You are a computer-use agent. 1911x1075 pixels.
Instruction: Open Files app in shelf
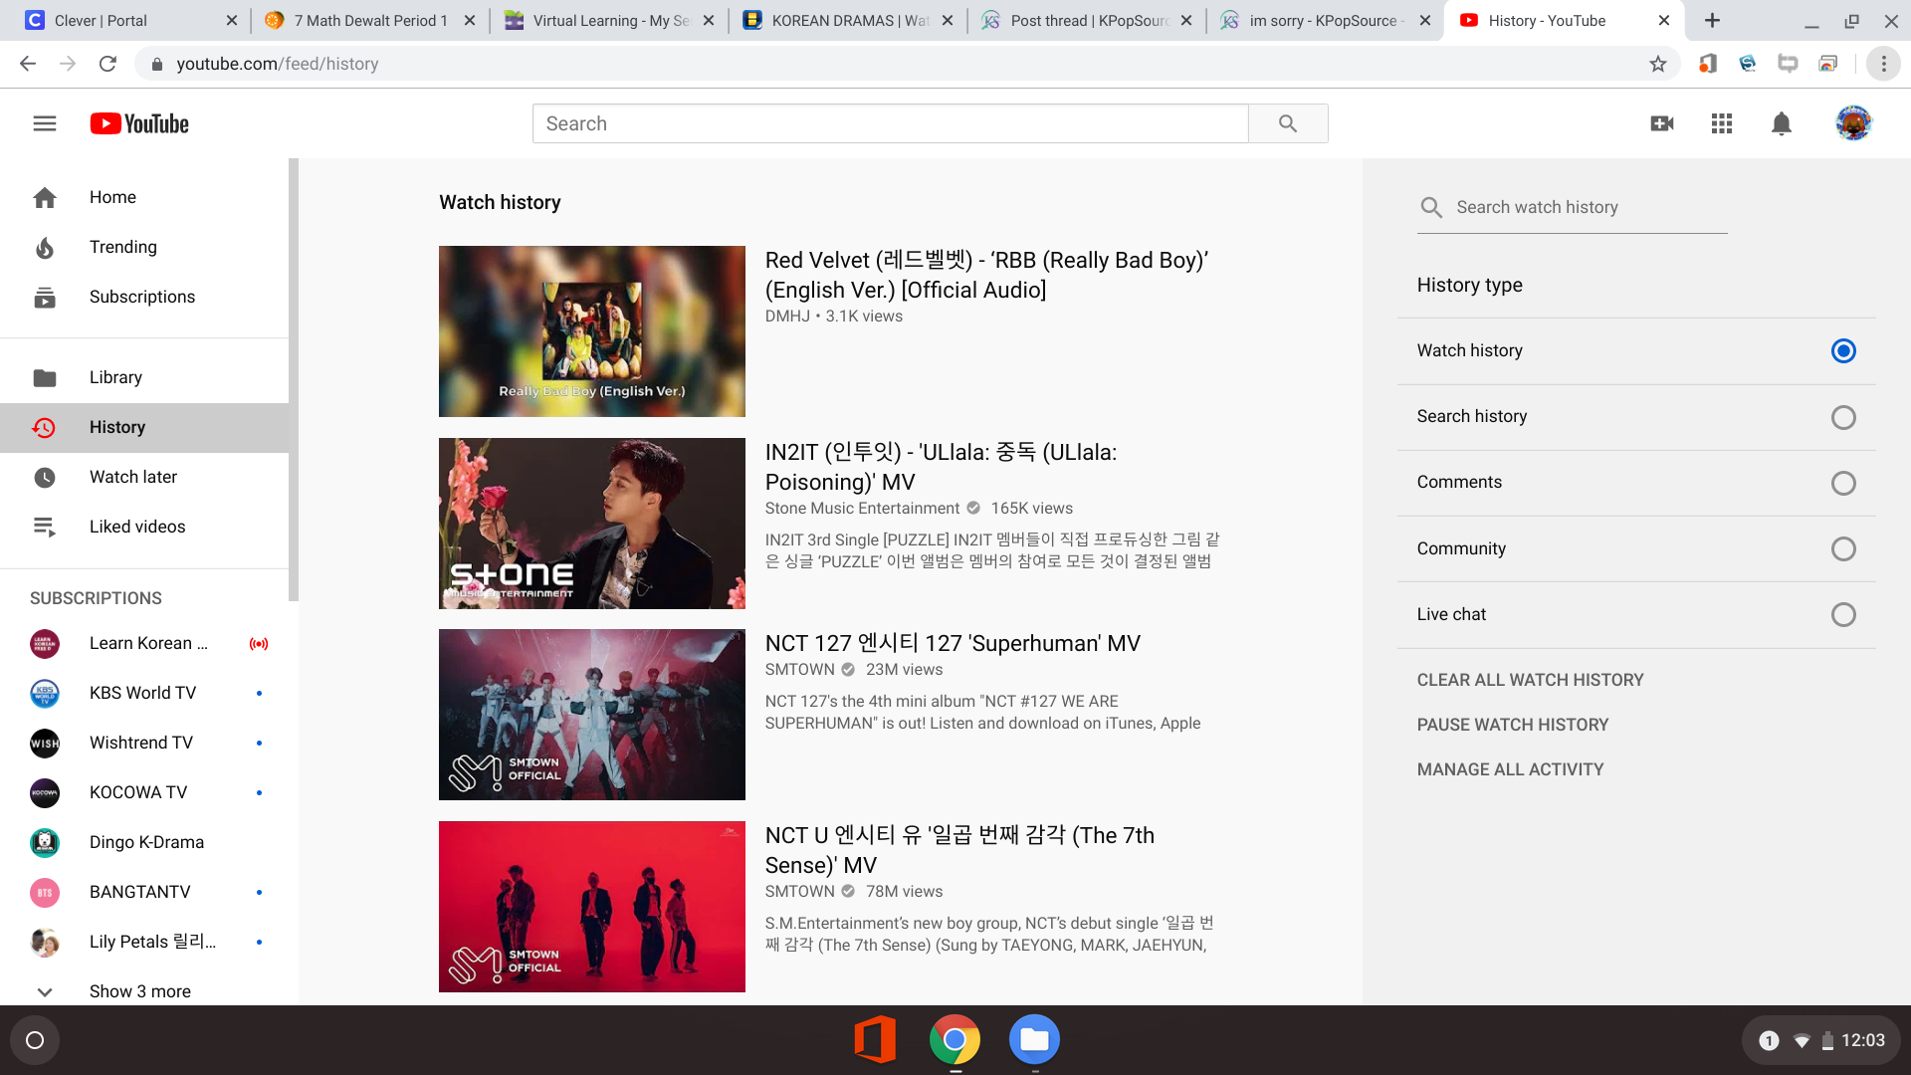[1034, 1040]
